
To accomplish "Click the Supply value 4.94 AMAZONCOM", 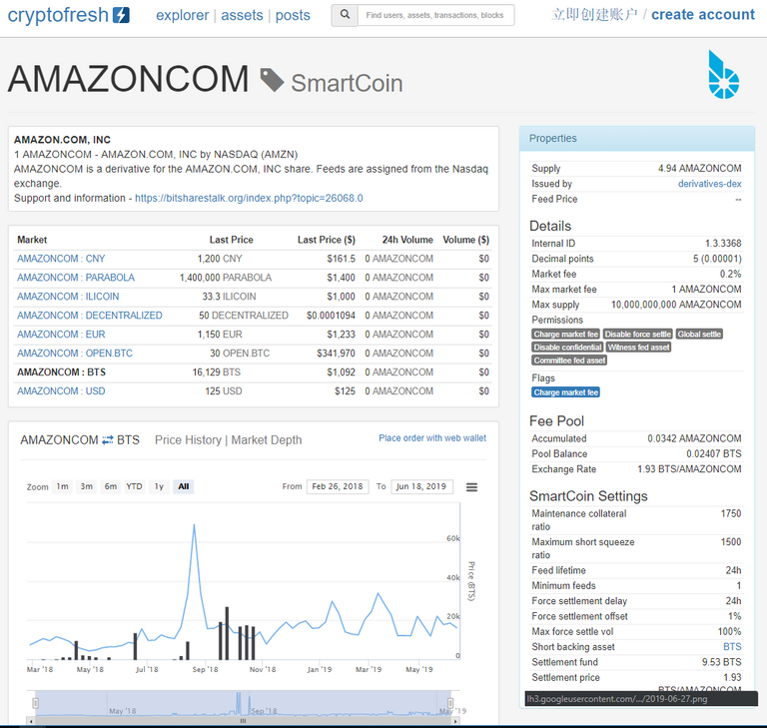I will (699, 169).
